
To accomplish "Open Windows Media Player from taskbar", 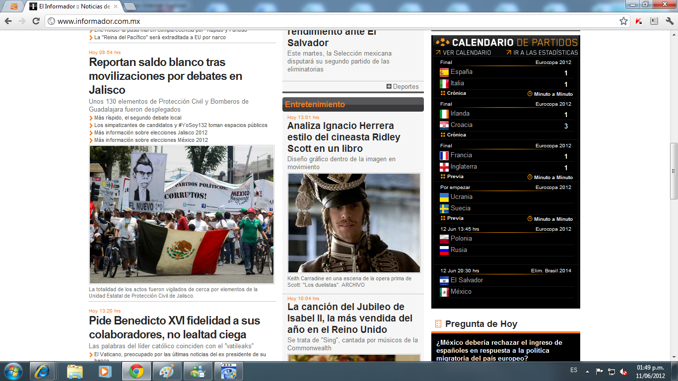I will [105, 371].
